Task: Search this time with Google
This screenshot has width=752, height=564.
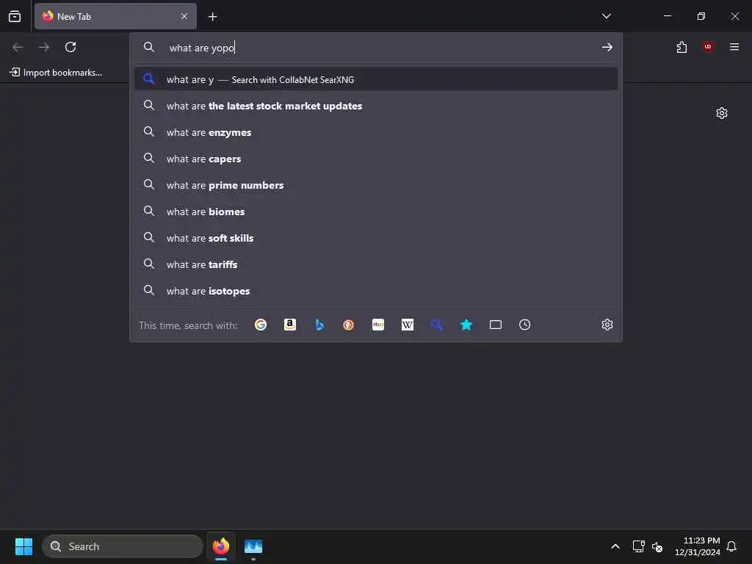Action: (x=261, y=325)
